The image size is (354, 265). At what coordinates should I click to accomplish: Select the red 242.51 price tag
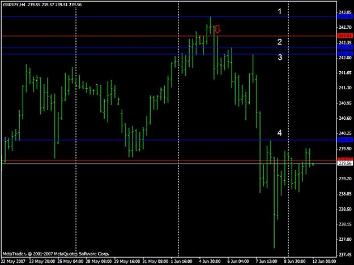345,36
